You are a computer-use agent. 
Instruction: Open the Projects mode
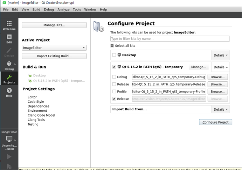pos(9,79)
